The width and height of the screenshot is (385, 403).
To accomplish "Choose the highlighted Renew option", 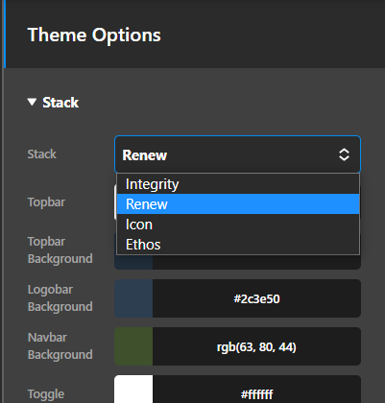I will [x=238, y=204].
